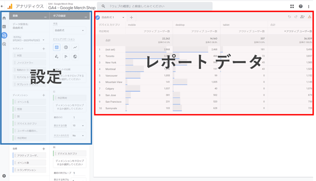Add a dimension with the ディメンション plus
The height and width of the screenshot is (181, 316).
point(44,95)
